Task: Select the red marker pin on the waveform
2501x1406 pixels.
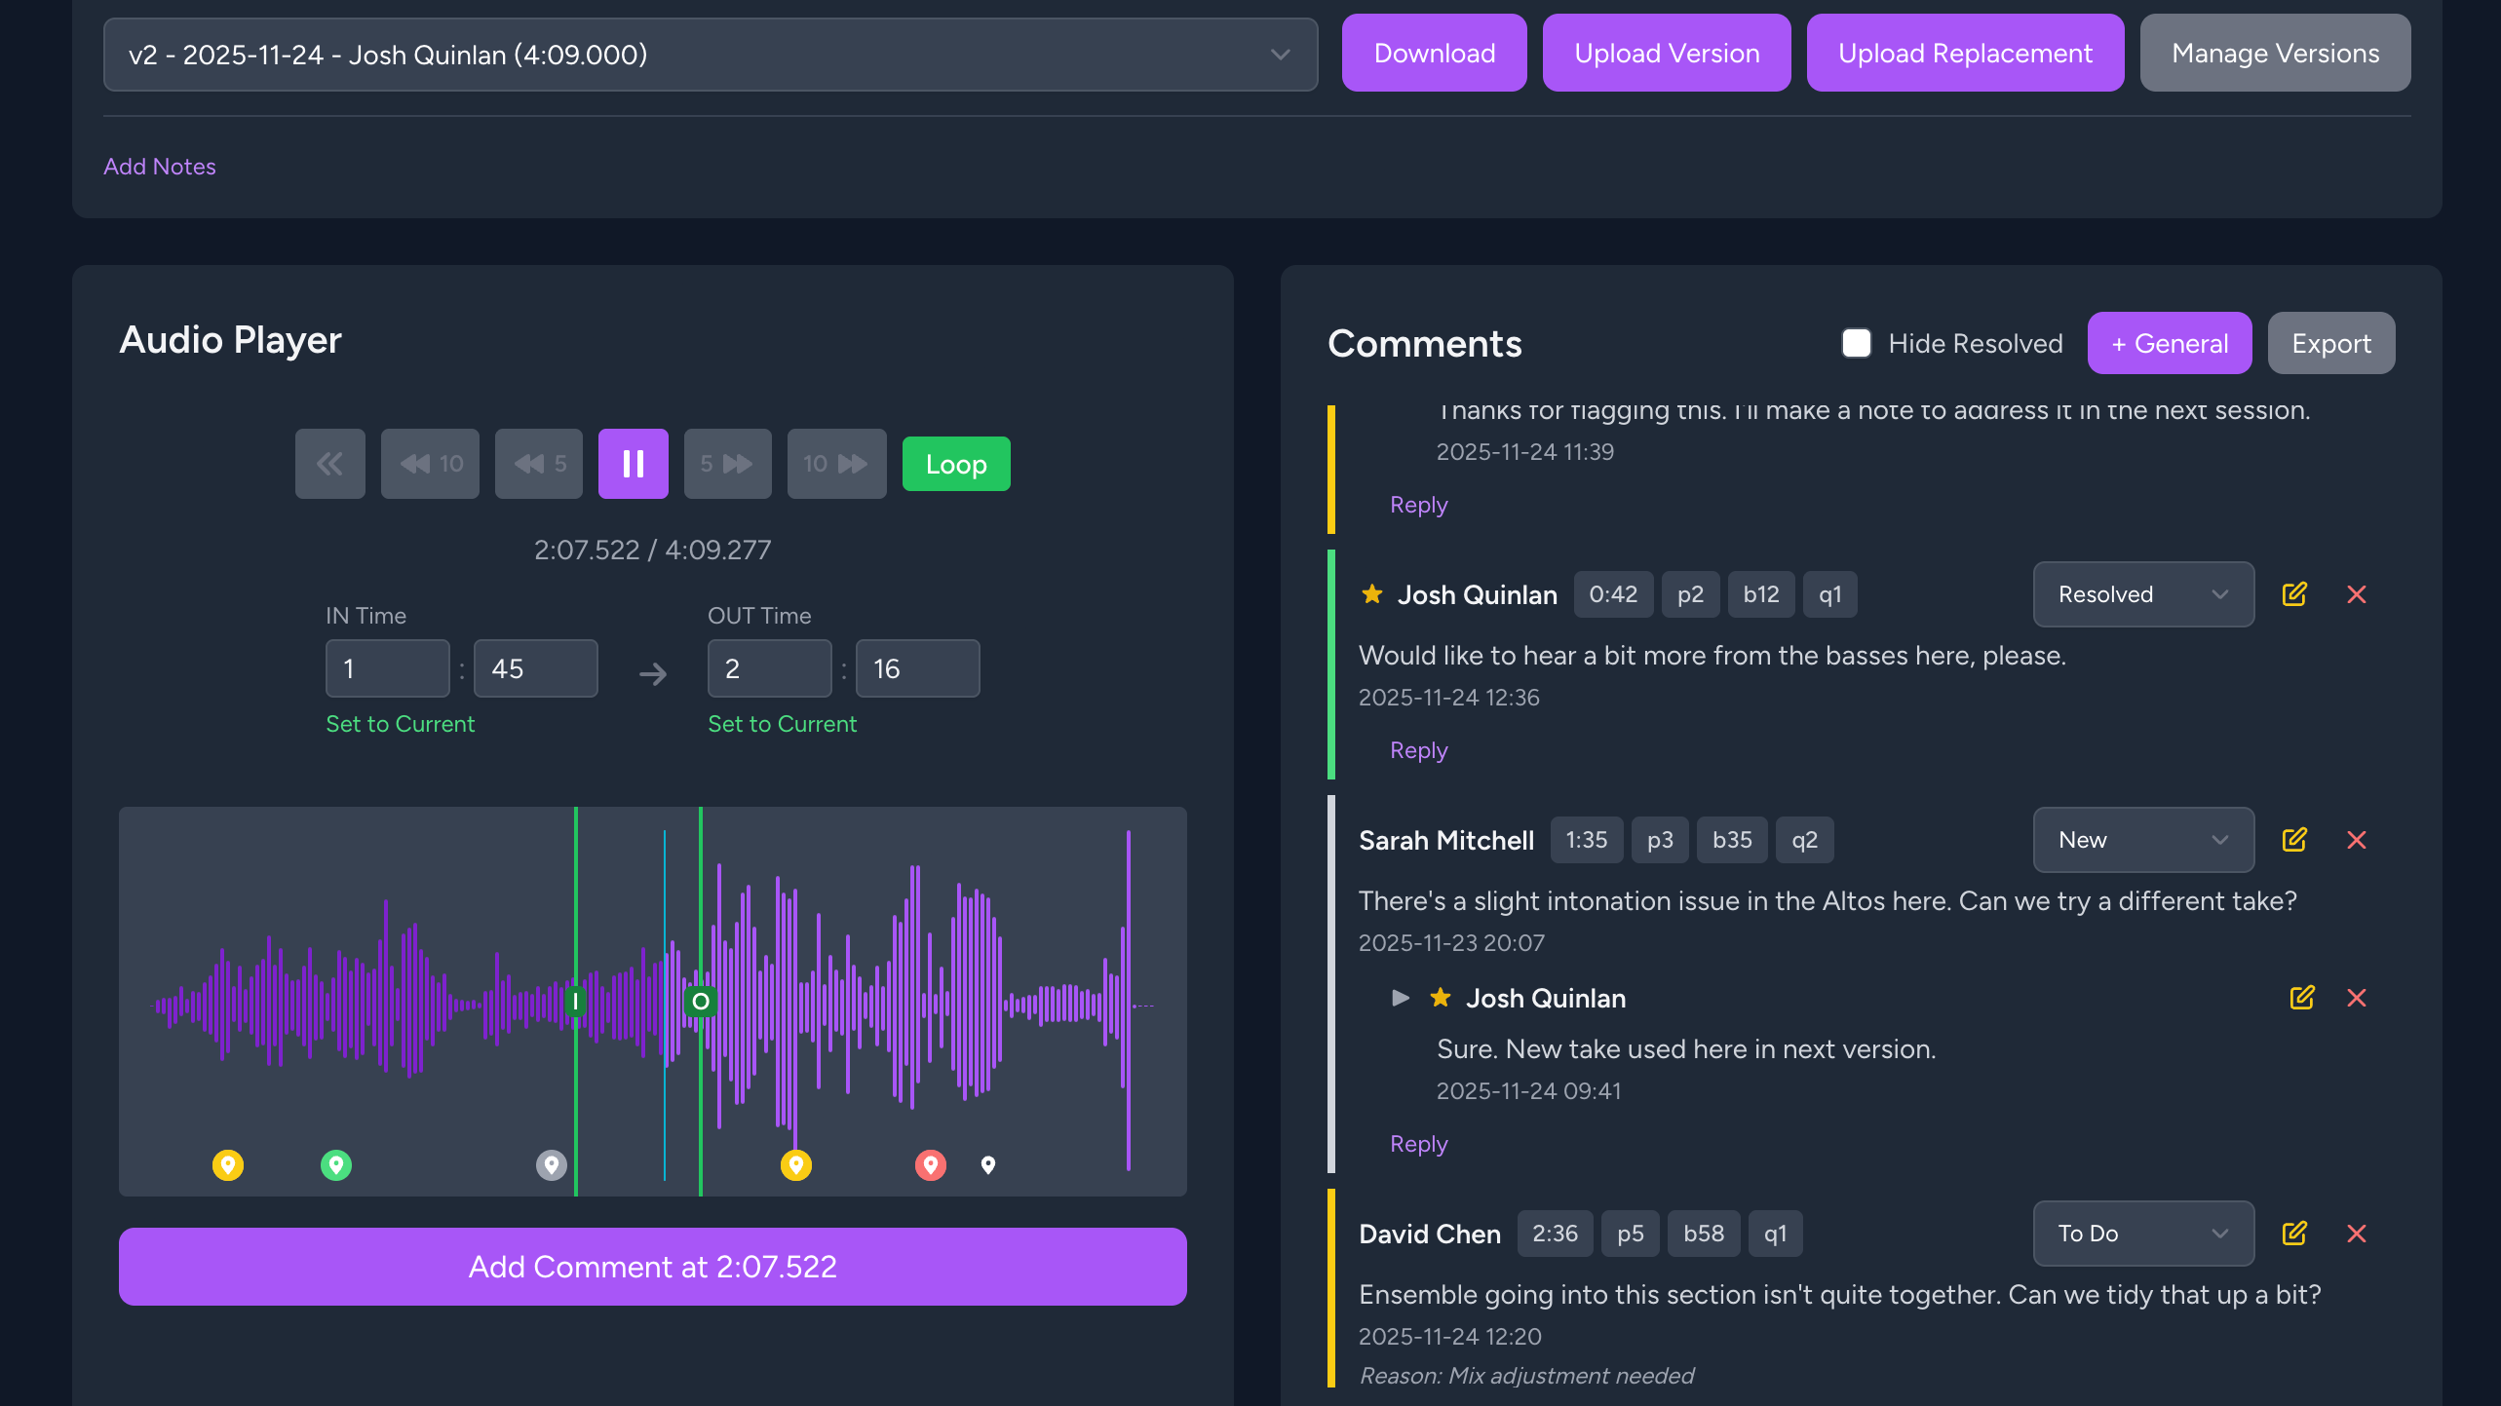Action: 930,1164
